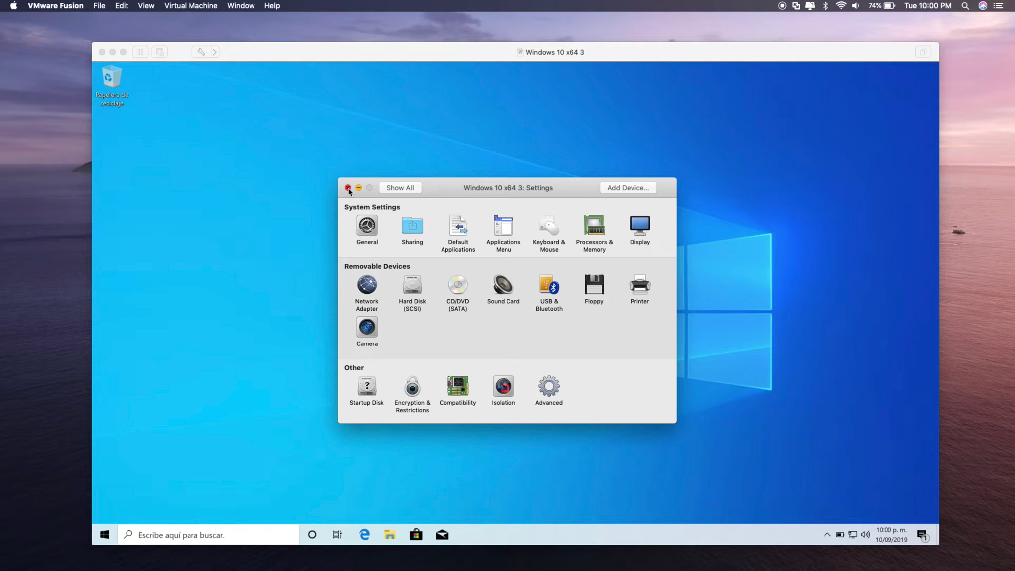Click the Isolation settings icon
The image size is (1015, 571).
pos(503,387)
